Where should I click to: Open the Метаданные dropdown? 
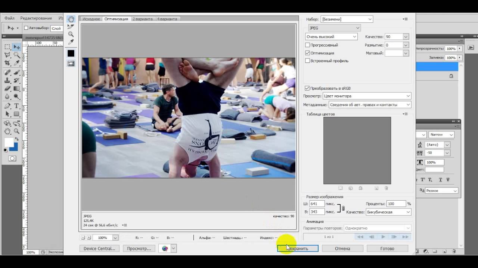pyautogui.click(x=370, y=105)
